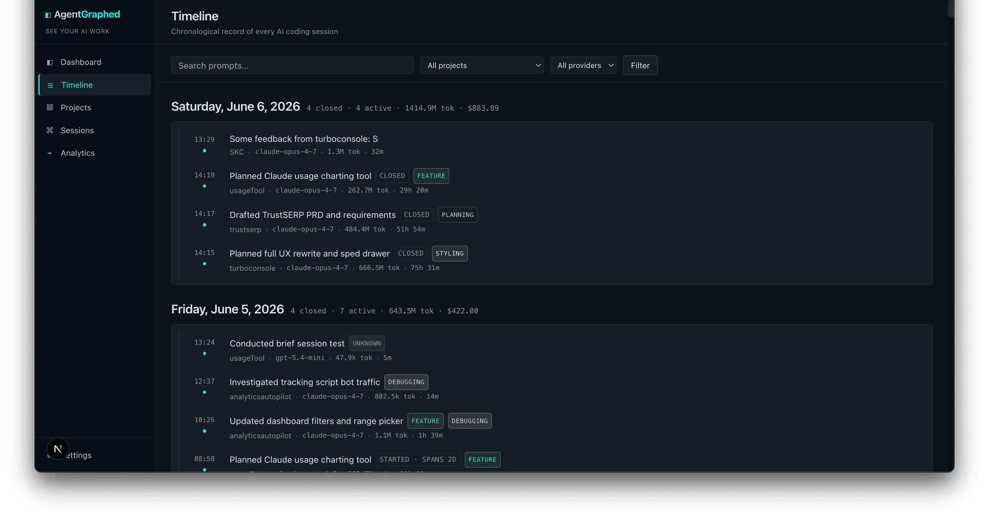
Task: Click DEBUGGING tag on dashboard filters row
Action: pos(469,421)
